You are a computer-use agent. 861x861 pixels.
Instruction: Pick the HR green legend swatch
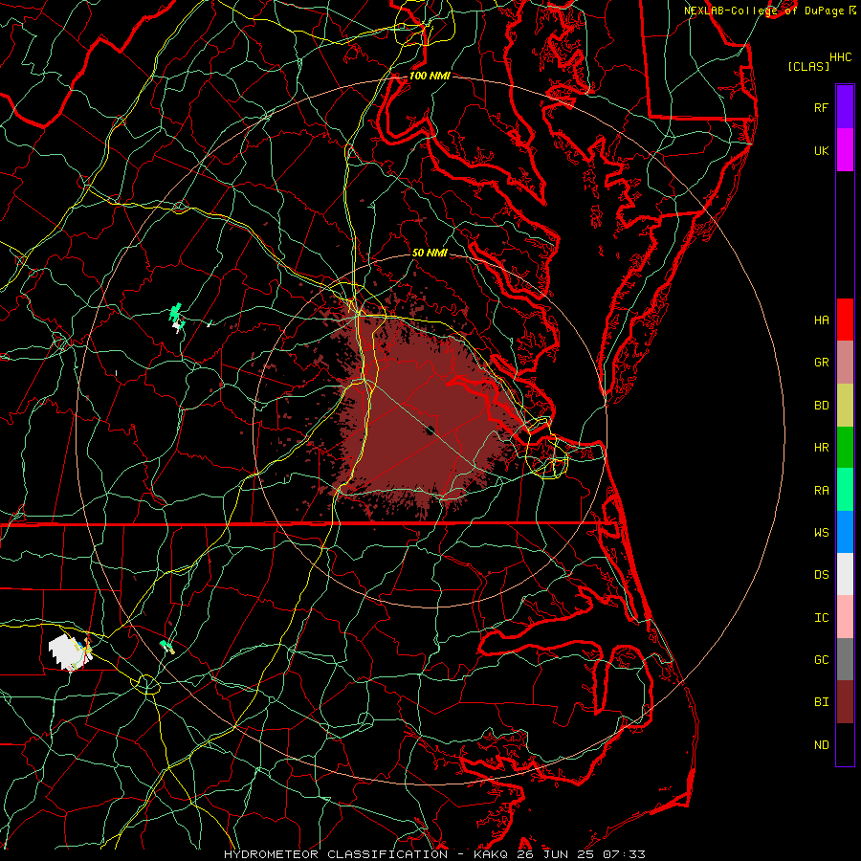pyautogui.click(x=845, y=448)
